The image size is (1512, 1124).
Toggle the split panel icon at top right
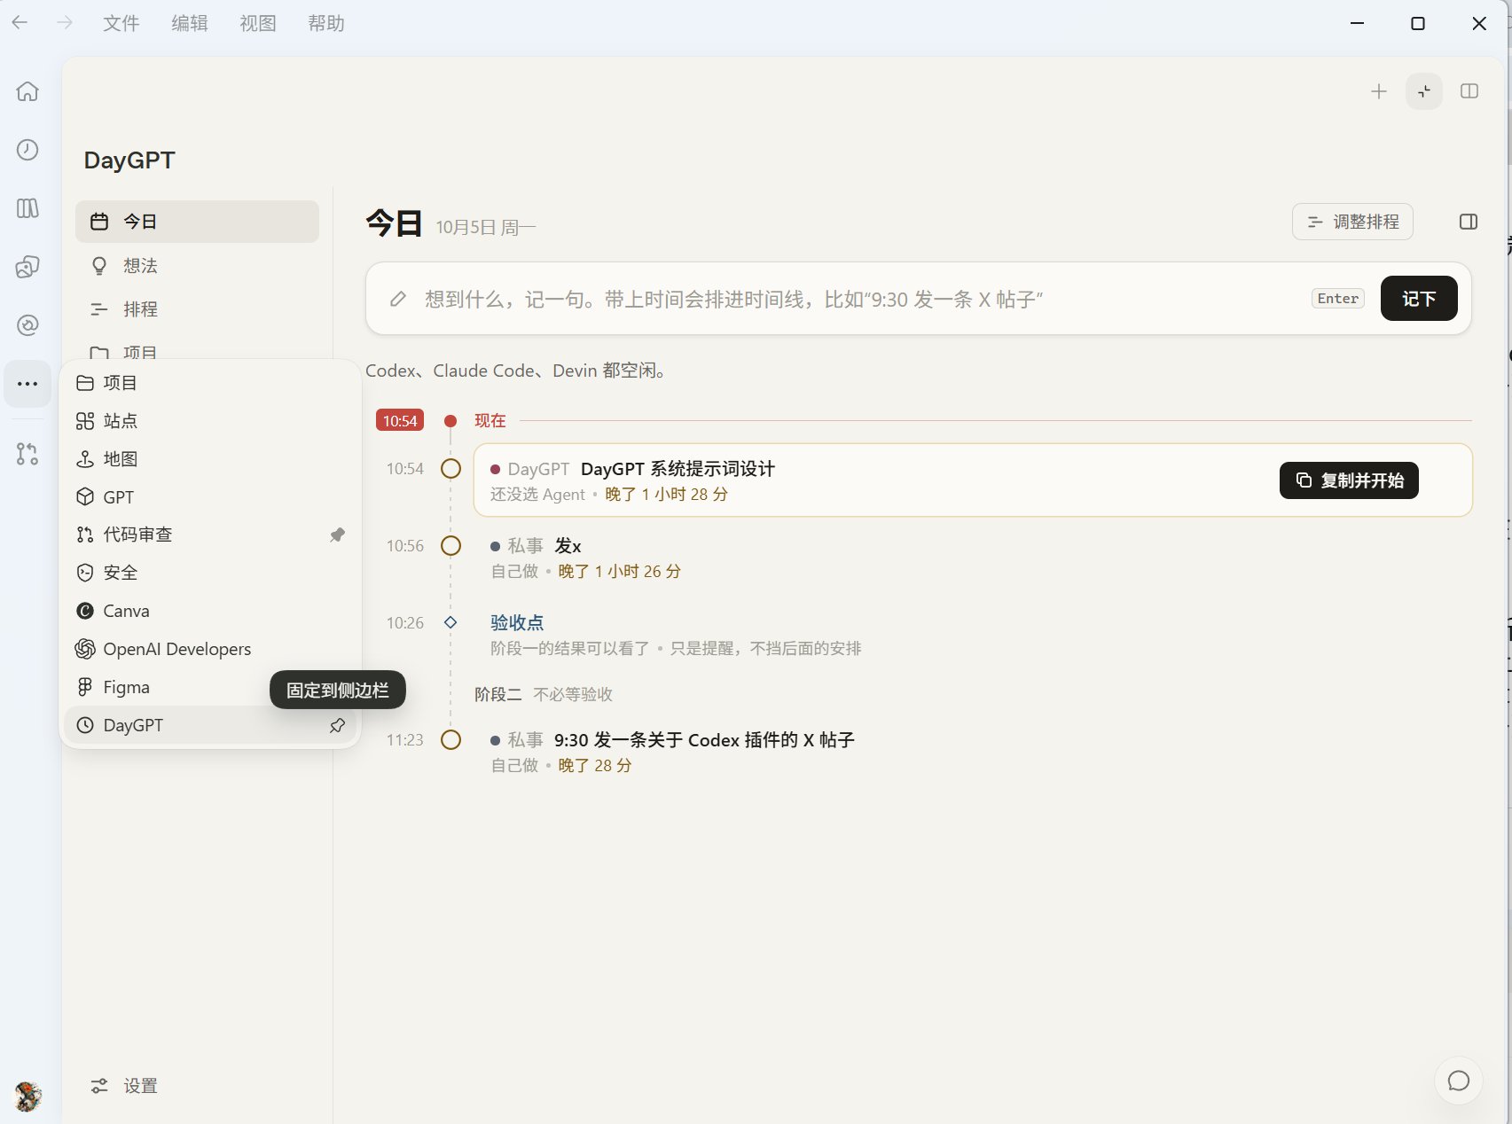point(1469,91)
